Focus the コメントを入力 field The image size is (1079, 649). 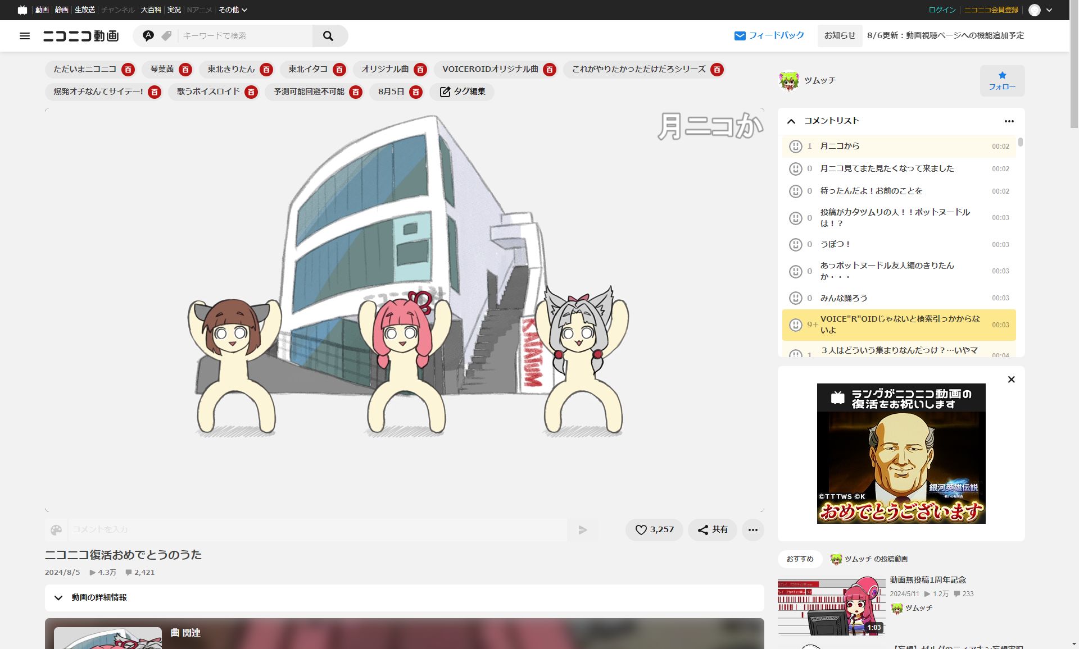(318, 530)
